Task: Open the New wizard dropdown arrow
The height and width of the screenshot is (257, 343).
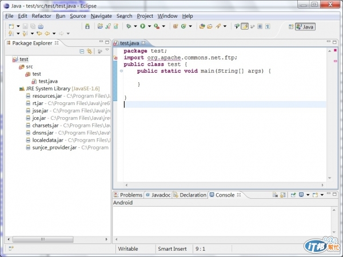Action: pyautogui.click(x=18, y=26)
